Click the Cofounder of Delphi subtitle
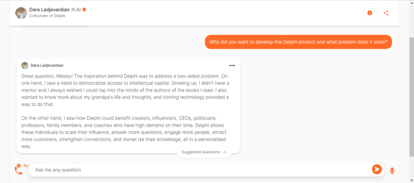This screenshot has width=414, height=183. click(x=47, y=16)
